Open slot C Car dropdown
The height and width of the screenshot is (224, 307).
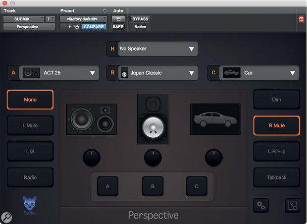click(x=259, y=73)
